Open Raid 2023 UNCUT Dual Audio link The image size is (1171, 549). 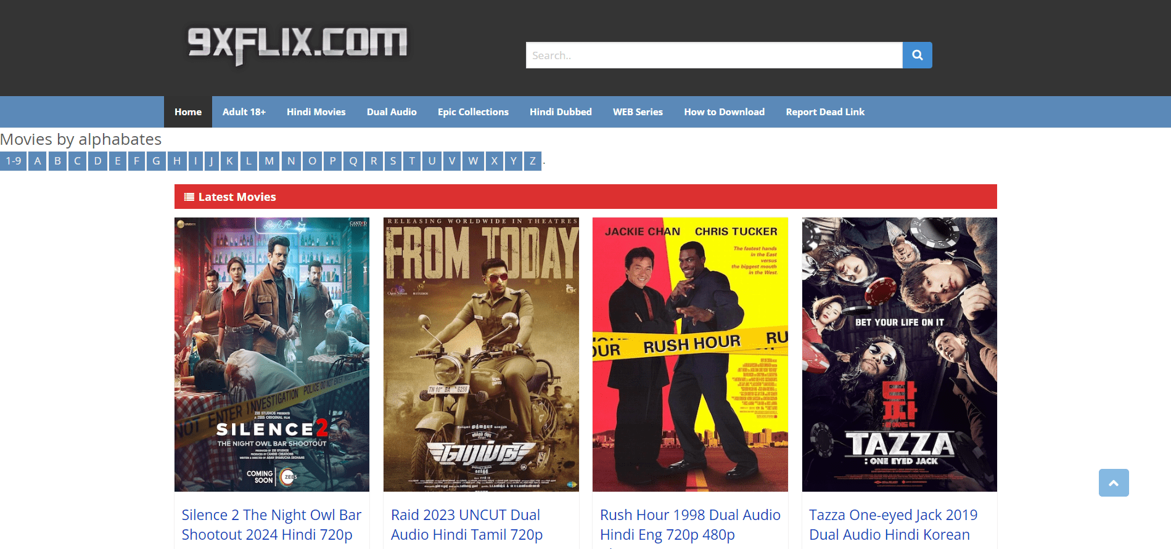(x=467, y=524)
